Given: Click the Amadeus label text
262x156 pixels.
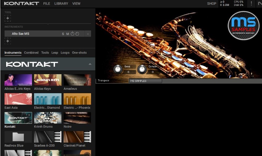Looking at the screenshot, I should tap(70, 89).
